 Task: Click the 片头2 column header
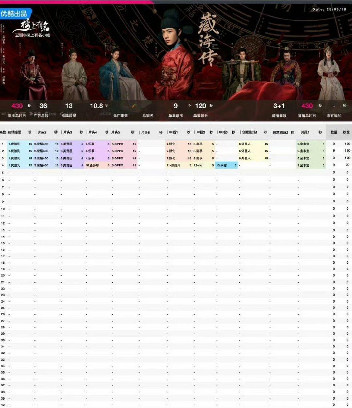[x=42, y=132]
